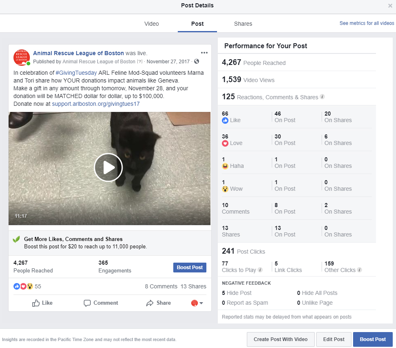Click the November 27, 2017 timestamp
396x348 pixels.
(x=168, y=62)
